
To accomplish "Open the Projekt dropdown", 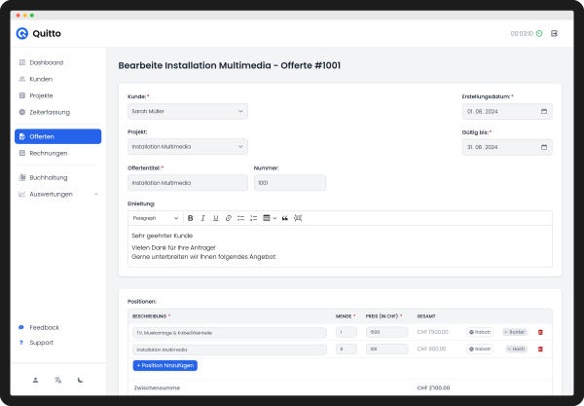I will tap(187, 147).
